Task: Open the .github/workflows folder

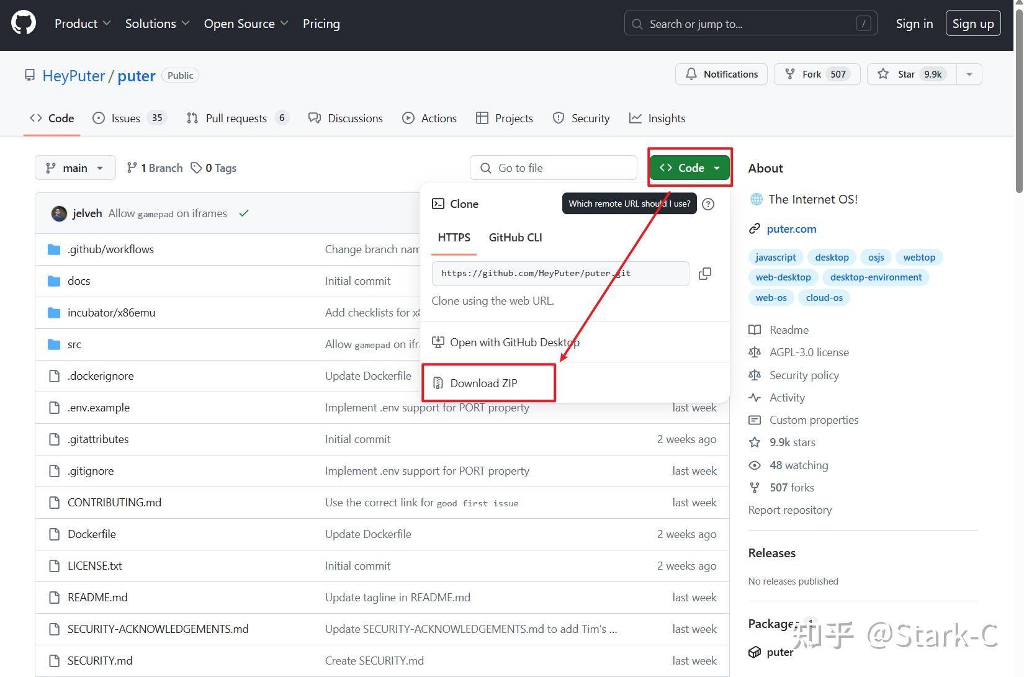Action: (x=111, y=249)
